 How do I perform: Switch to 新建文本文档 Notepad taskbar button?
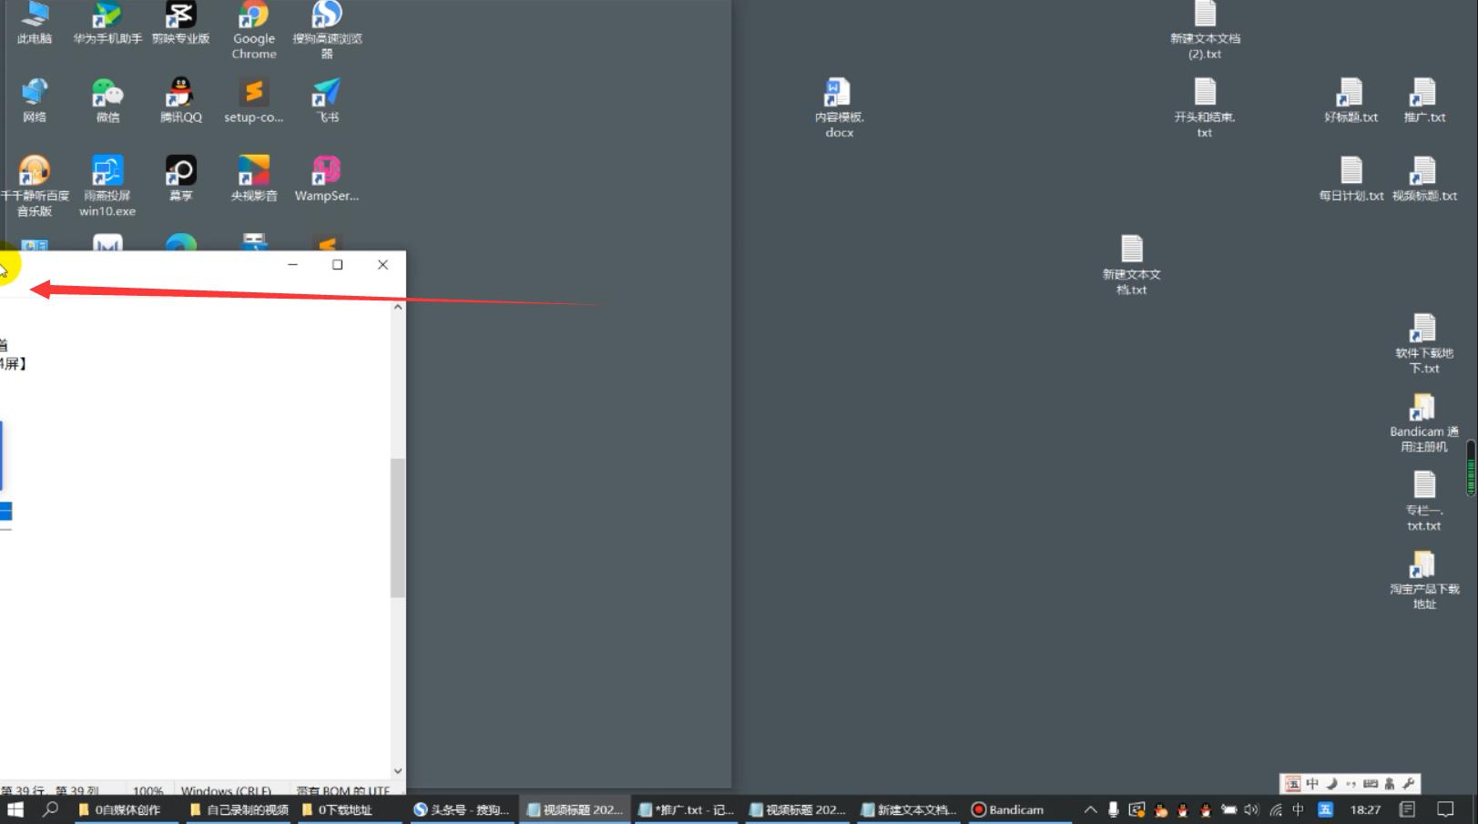pos(909,809)
